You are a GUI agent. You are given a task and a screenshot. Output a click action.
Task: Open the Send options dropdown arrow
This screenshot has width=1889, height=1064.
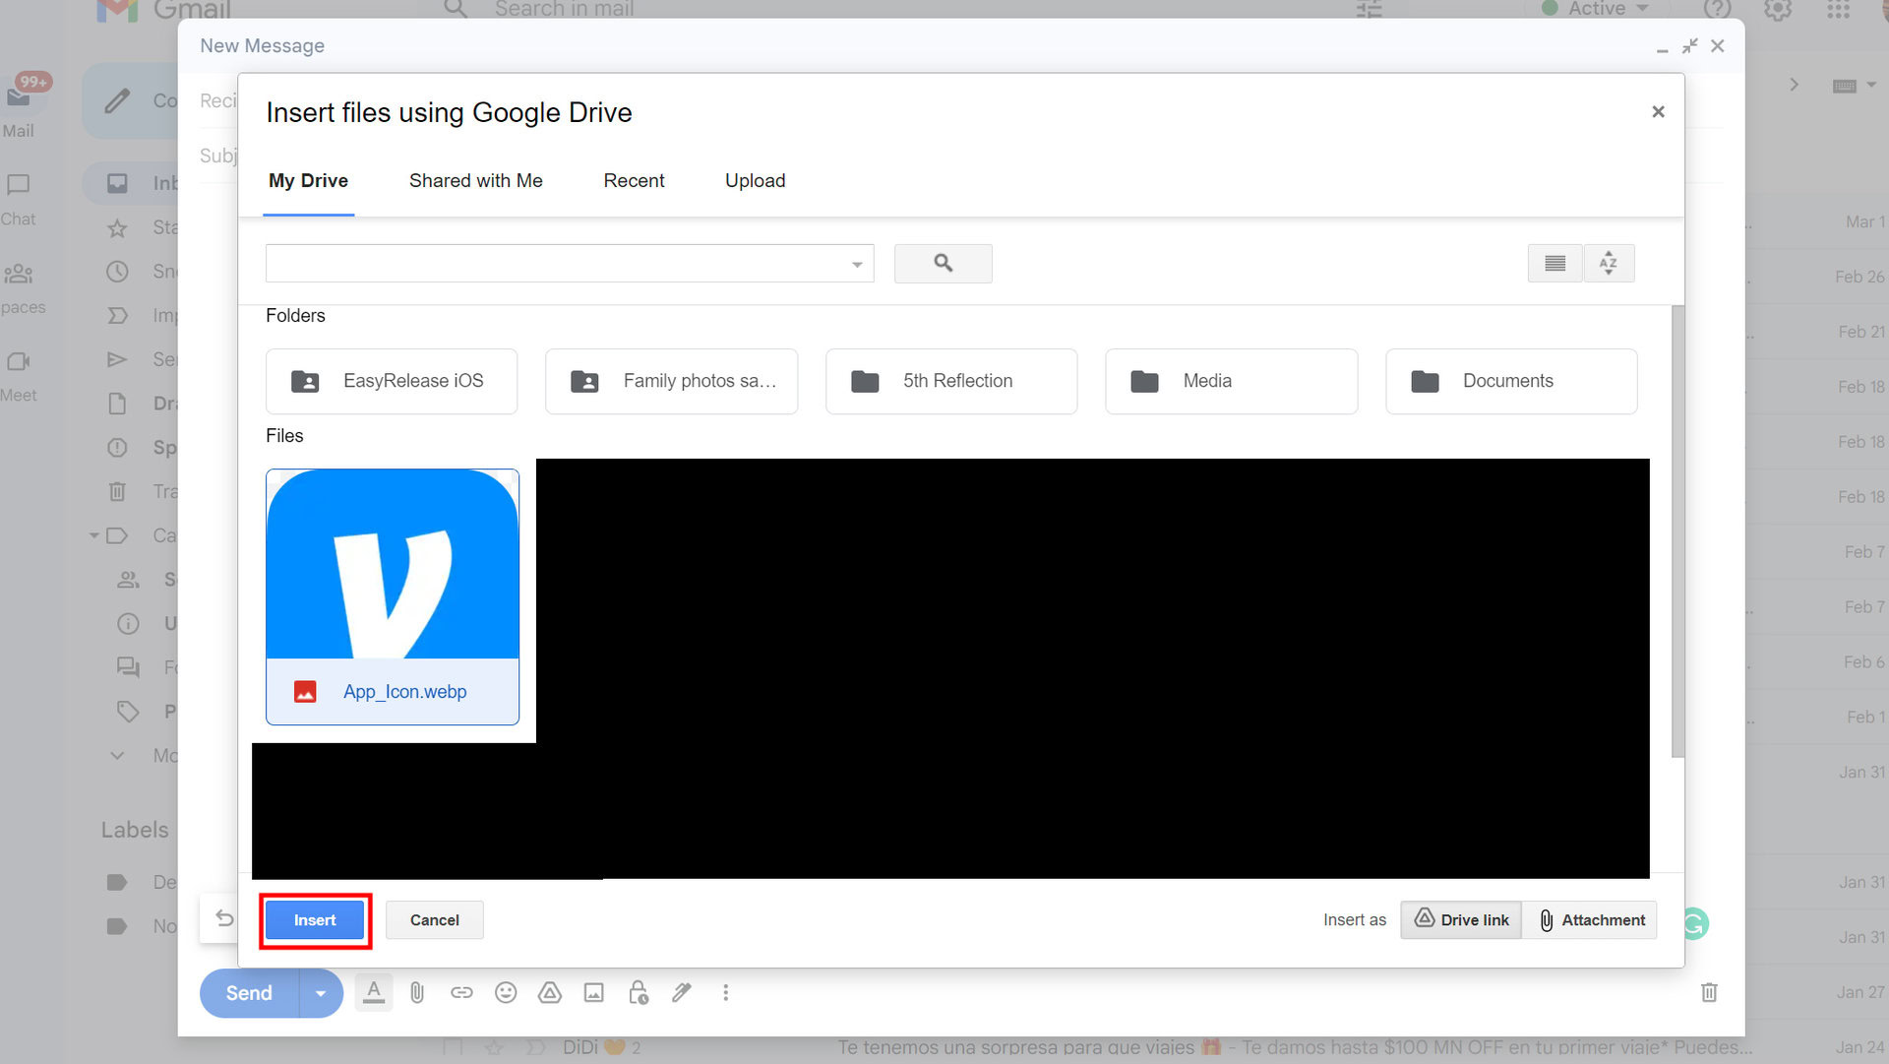tap(321, 993)
